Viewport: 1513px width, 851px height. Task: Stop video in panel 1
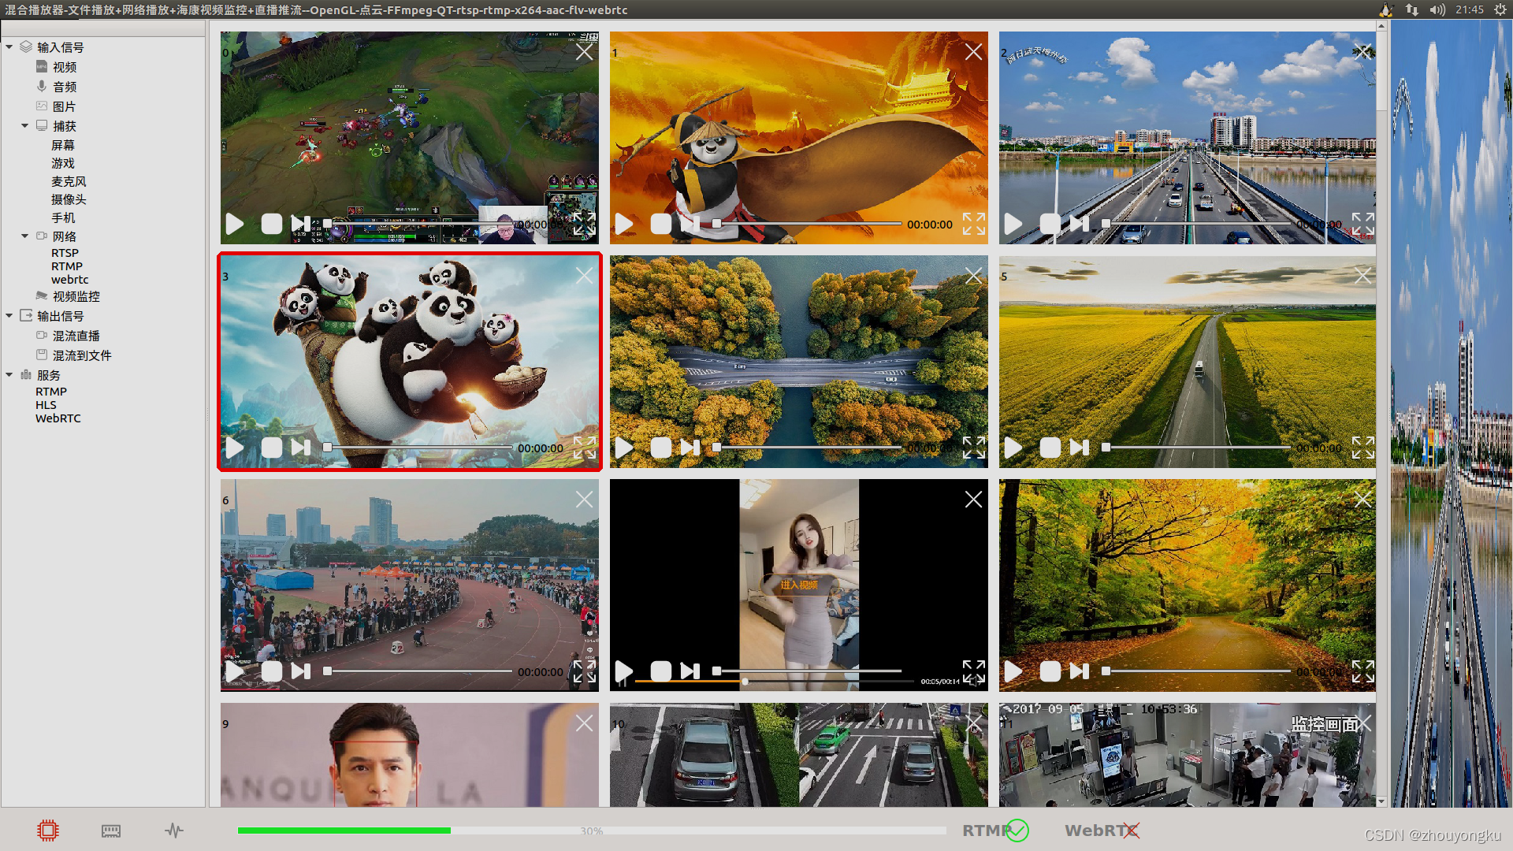660,224
